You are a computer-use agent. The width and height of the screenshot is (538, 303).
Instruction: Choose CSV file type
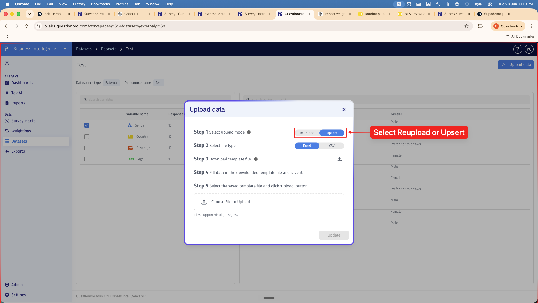coord(332,146)
